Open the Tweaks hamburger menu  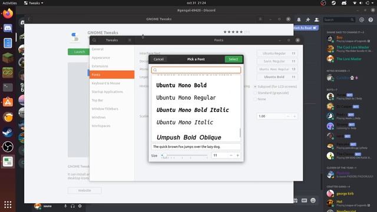click(x=130, y=40)
